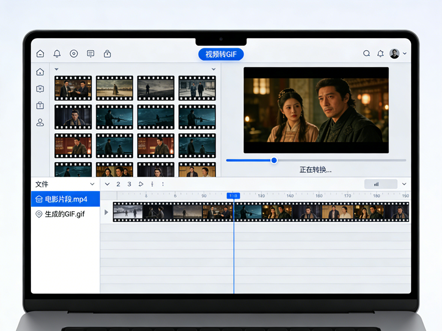The height and width of the screenshot is (331, 442).
Task: Select 生成的GIF.gif in the file list
Action: click(x=65, y=214)
